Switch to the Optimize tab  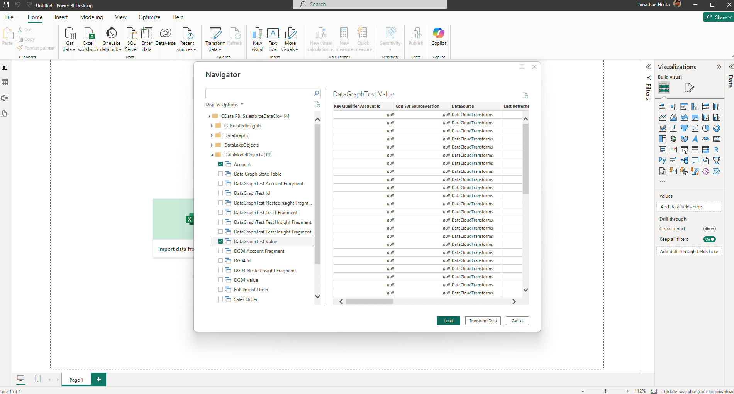[149, 17]
